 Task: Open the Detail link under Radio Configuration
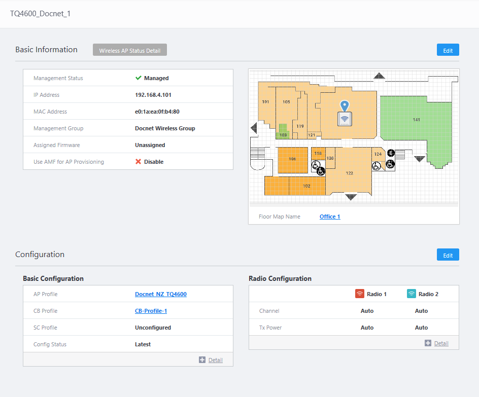441,343
